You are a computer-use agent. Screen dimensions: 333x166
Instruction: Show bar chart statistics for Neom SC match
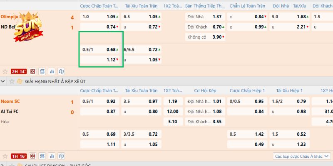(x=52, y=156)
